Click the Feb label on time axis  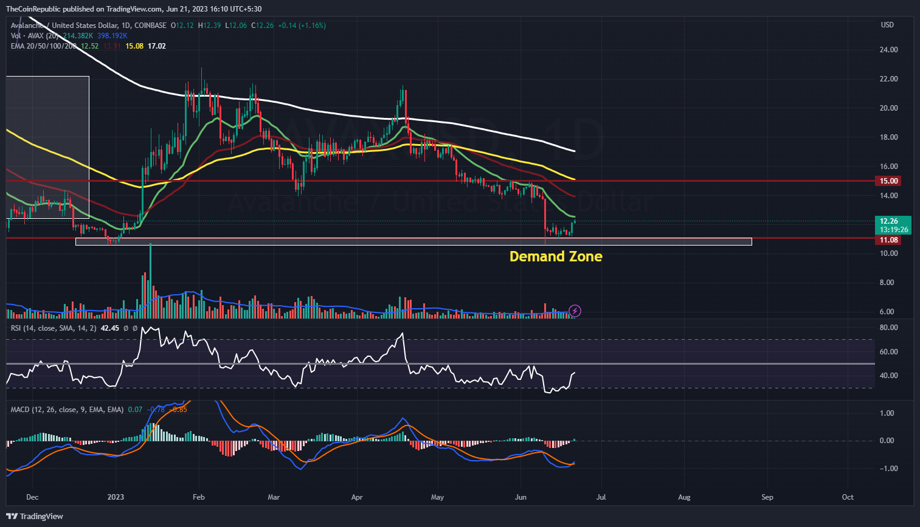pos(199,497)
